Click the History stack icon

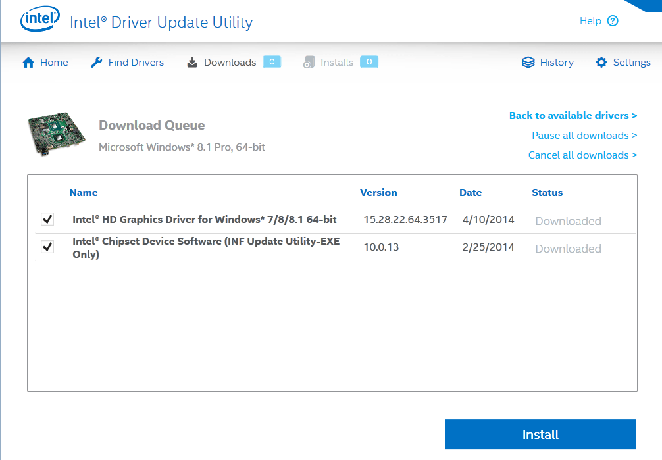coord(528,63)
